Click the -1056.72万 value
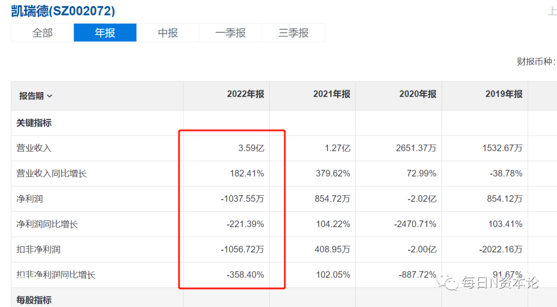The image size is (557, 307). pos(242,249)
